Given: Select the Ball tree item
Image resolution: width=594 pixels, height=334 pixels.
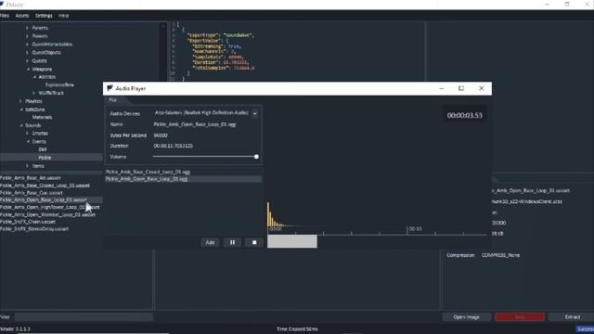Looking at the screenshot, I should 43,149.
